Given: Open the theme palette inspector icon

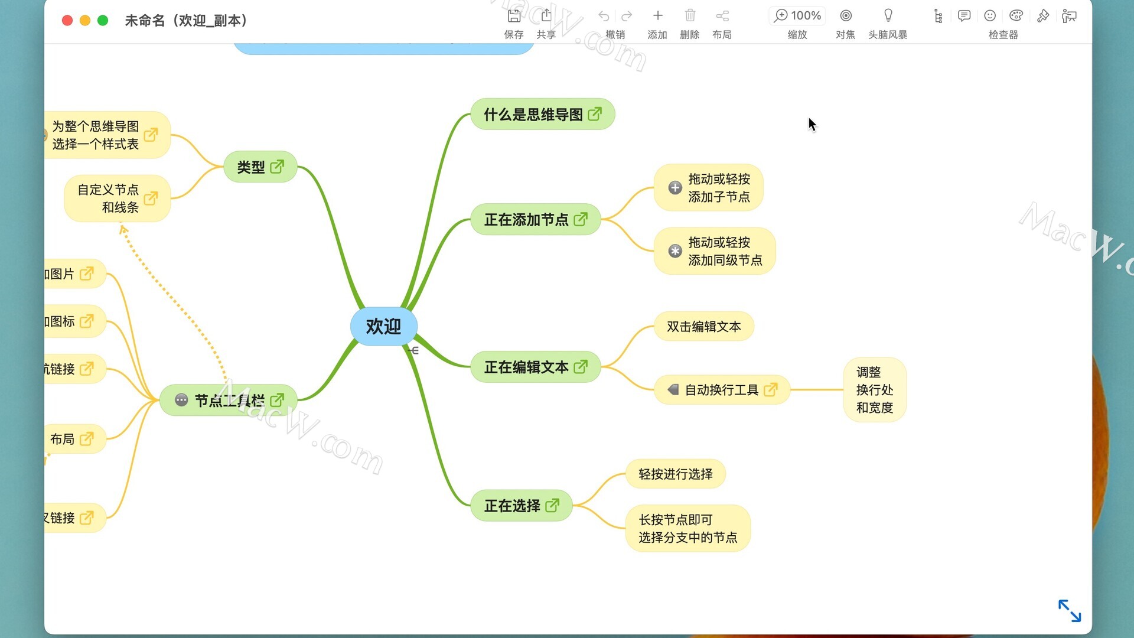Looking at the screenshot, I should [1016, 16].
